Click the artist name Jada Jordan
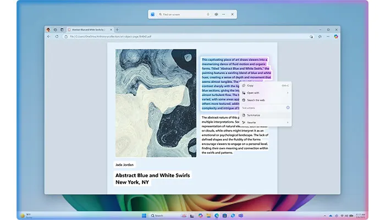 pyautogui.click(x=124, y=165)
